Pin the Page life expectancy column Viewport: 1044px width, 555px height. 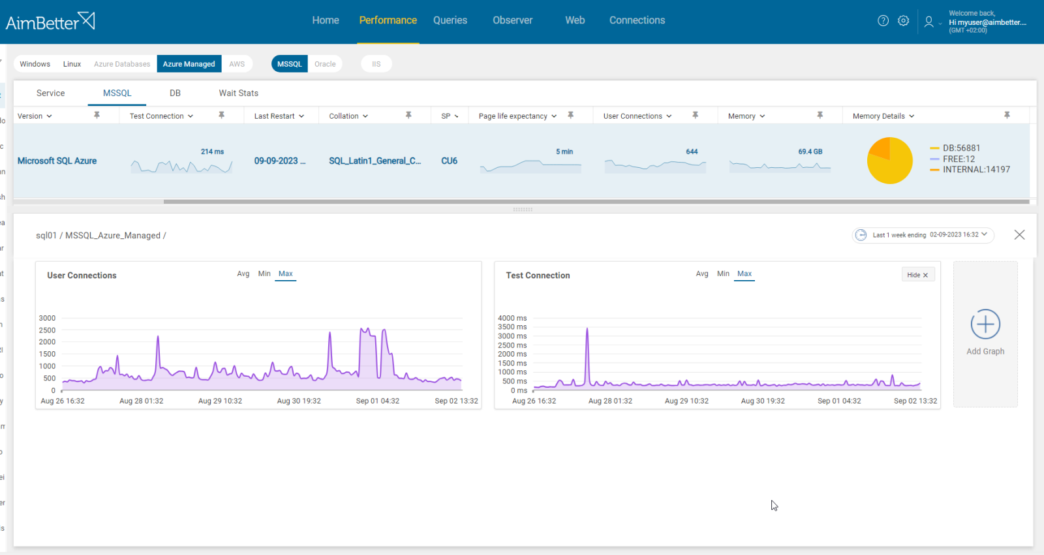(570, 115)
